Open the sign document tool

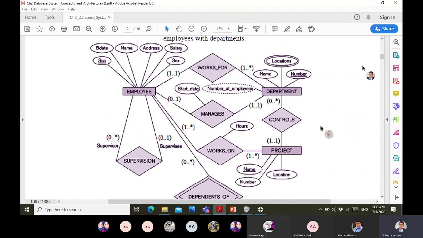click(299, 29)
